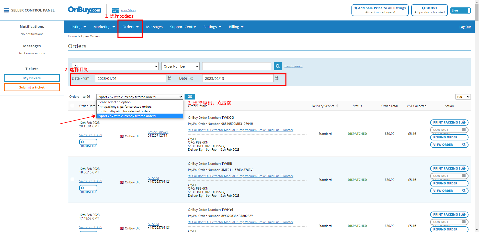Select checkbox for order TVVKQG

pyautogui.click(x=73, y=134)
